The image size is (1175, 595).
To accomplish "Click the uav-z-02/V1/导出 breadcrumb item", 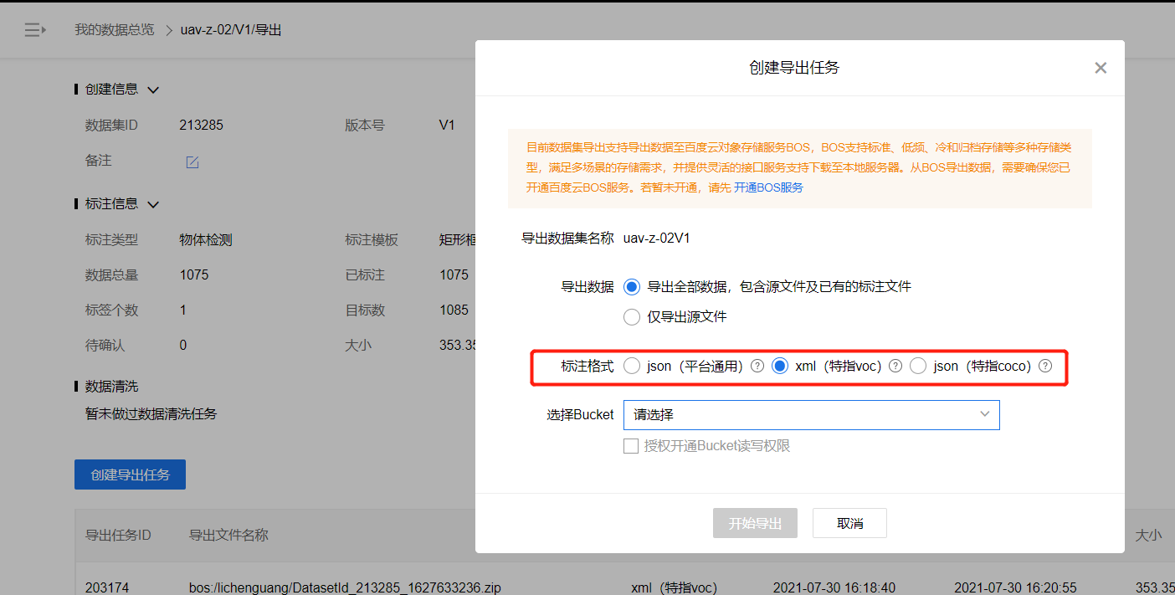I will pos(232,29).
